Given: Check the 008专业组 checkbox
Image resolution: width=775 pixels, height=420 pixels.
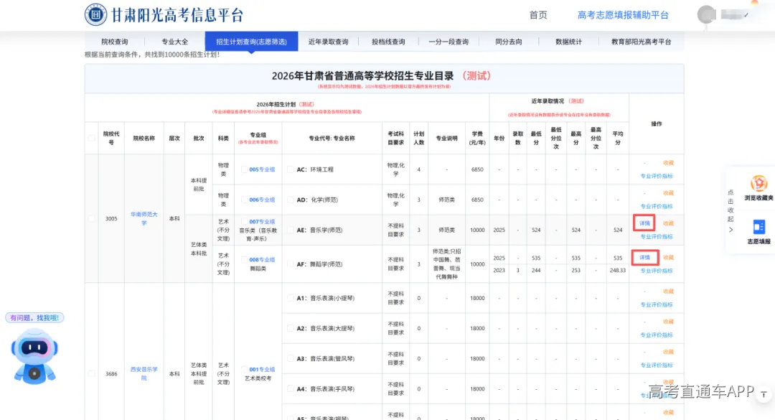Looking at the screenshot, I should (x=244, y=260).
